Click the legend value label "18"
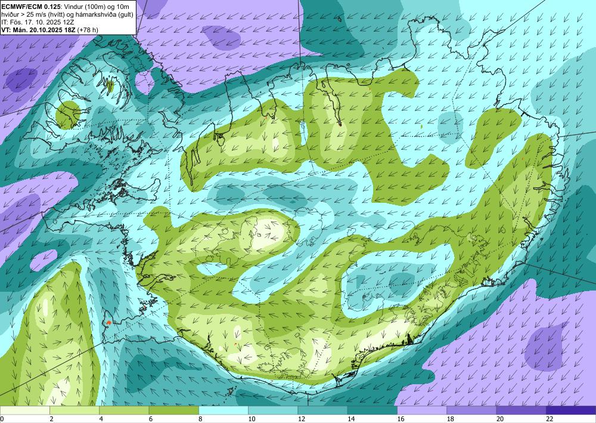The image size is (596, 423). tap(451, 419)
